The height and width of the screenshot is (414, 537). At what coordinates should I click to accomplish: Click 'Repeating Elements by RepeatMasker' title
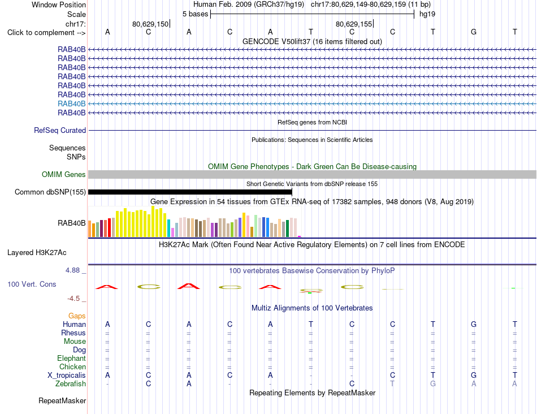click(x=312, y=393)
